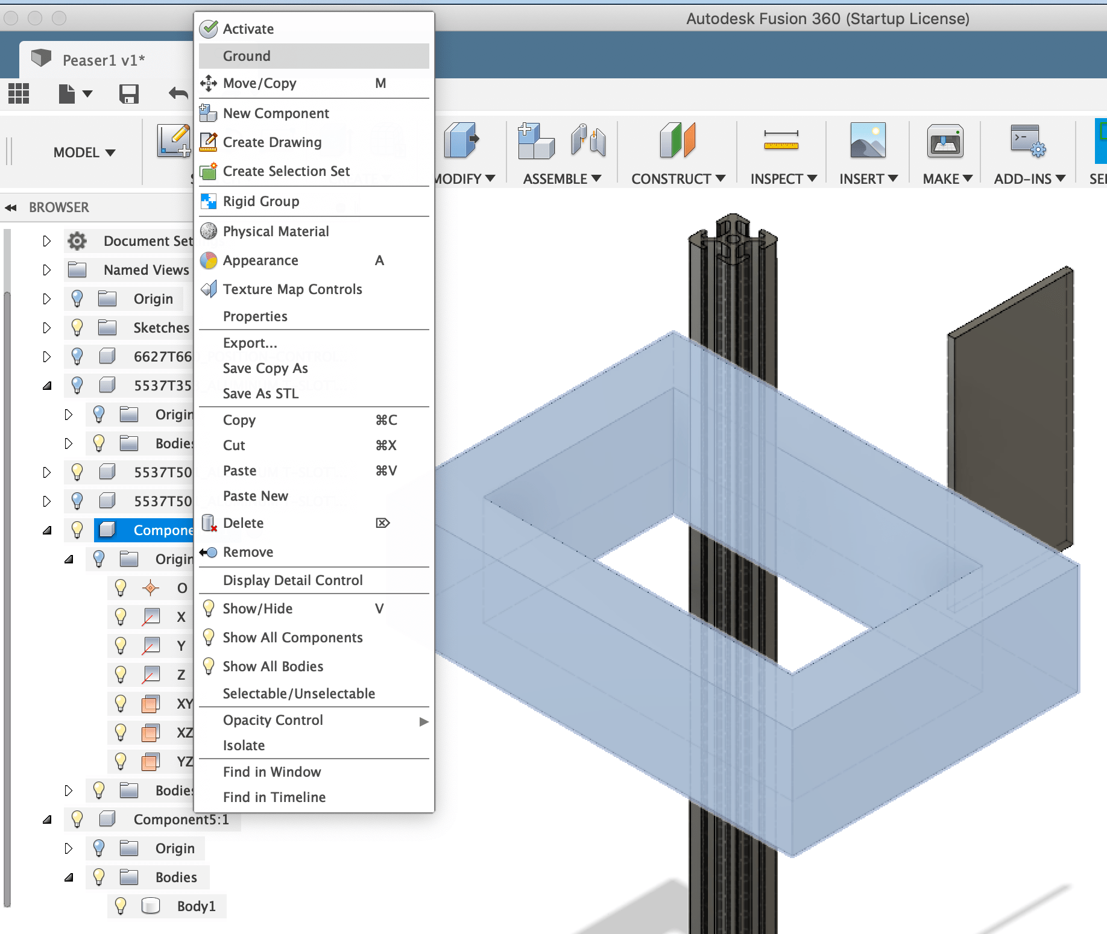
Task: Choose Ground in the context menu
Action: pos(314,56)
